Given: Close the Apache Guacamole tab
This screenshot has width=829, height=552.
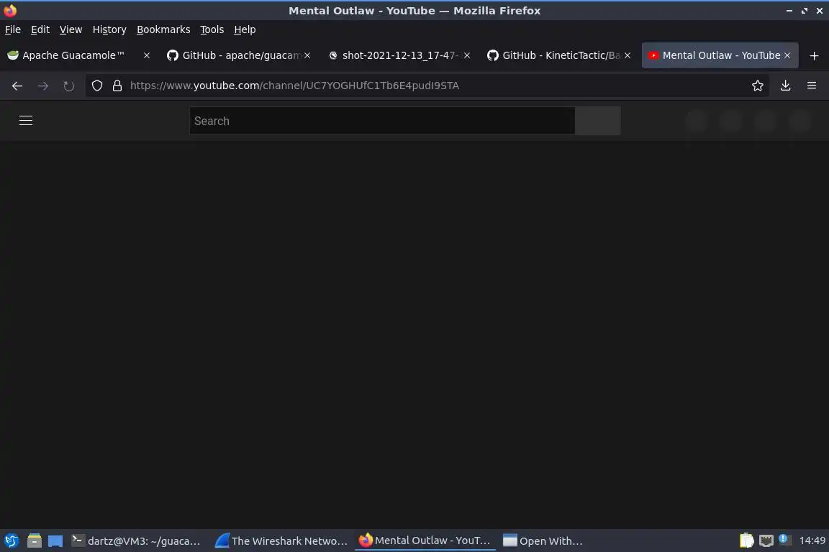Looking at the screenshot, I should tap(147, 55).
